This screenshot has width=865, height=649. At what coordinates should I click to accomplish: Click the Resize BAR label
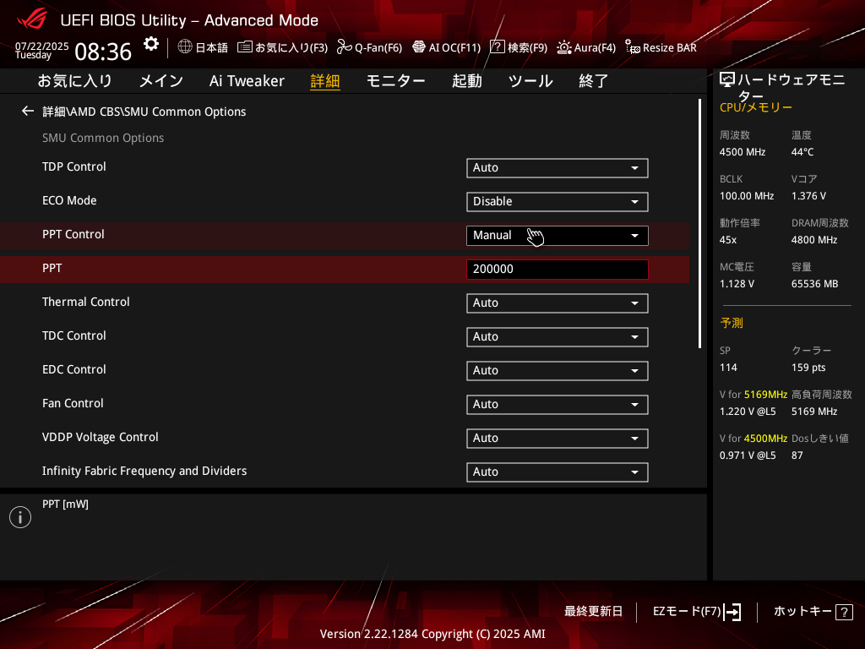tap(670, 47)
